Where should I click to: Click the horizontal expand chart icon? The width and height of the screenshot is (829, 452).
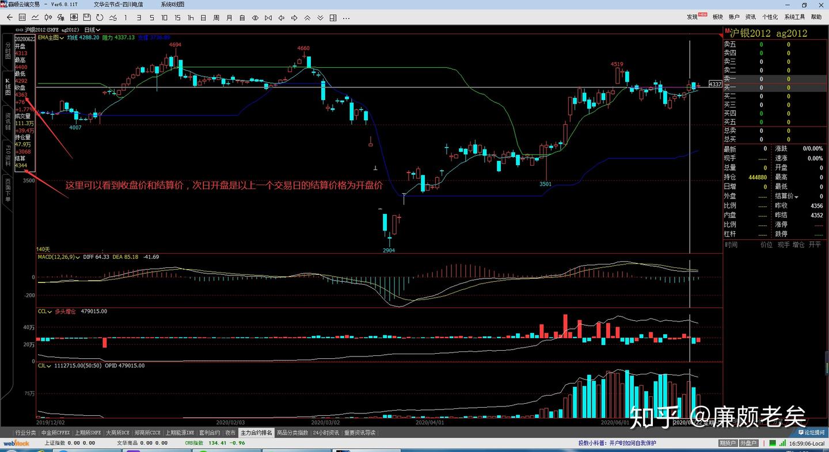[x=255, y=18]
